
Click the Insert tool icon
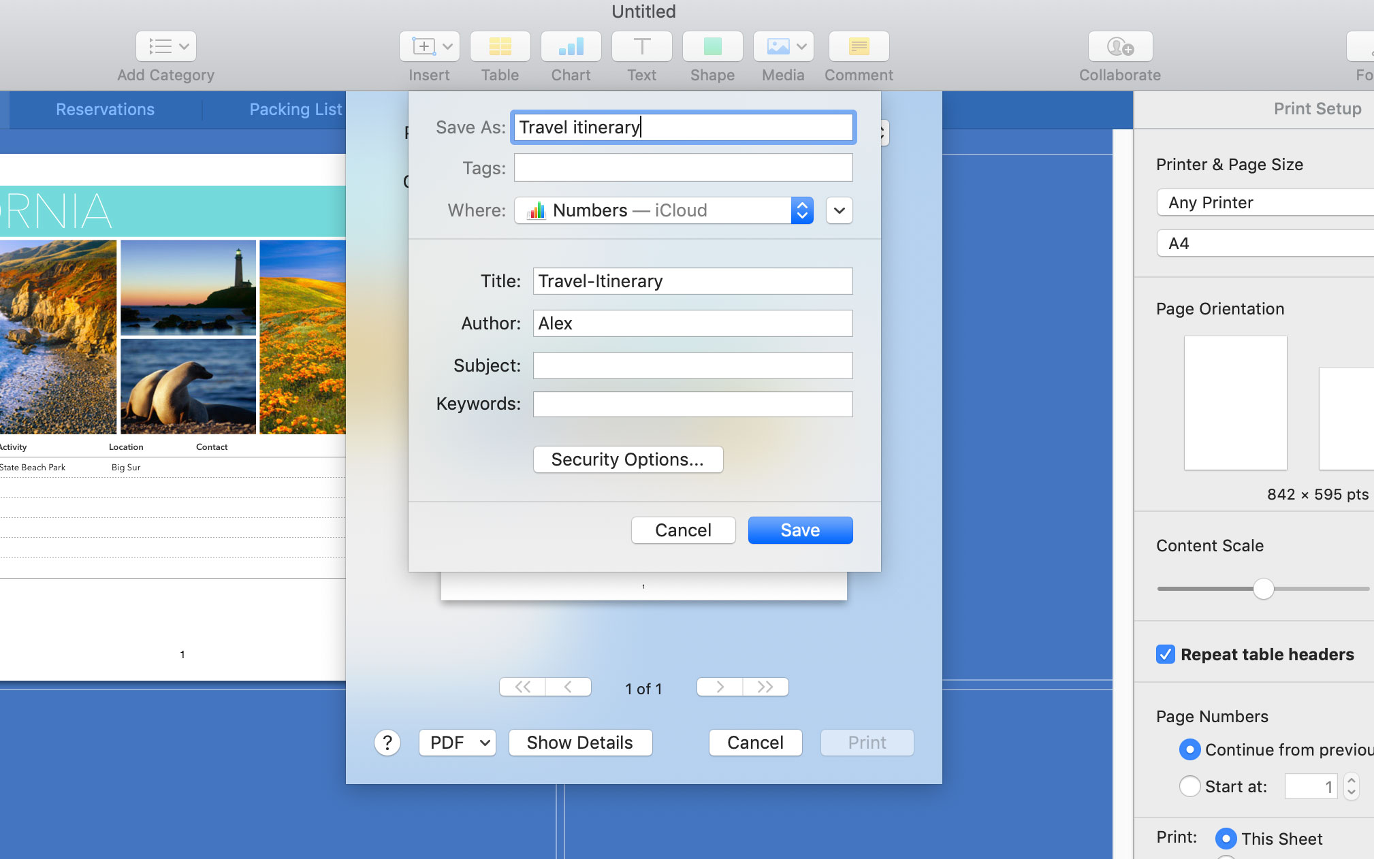pyautogui.click(x=429, y=46)
